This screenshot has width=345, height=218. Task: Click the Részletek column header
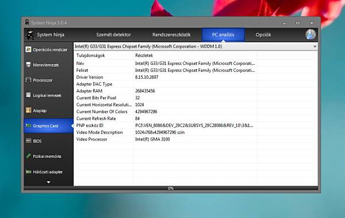[x=144, y=55]
